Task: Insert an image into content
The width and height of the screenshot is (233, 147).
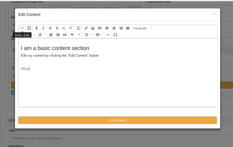Action: pyautogui.click(x=93, y=28)
